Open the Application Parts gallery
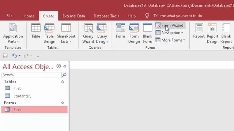The height and width of the screenshot is (131, 234). click(13, 33)
